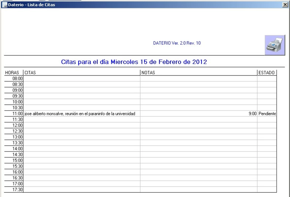This screenshot has width=290, height=197.
Task: Click the DATERIO Ver. 2.0 Rev. 10 label
Action: point(177,43)
